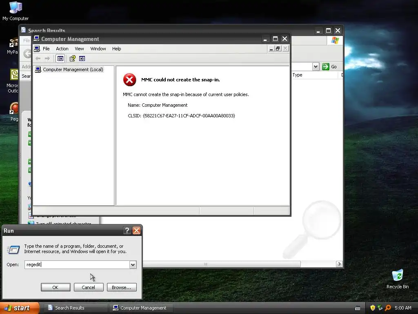The image size is (418, 314).
Task: Open My Computer desktop icon
Action: (x=16, y=11)
